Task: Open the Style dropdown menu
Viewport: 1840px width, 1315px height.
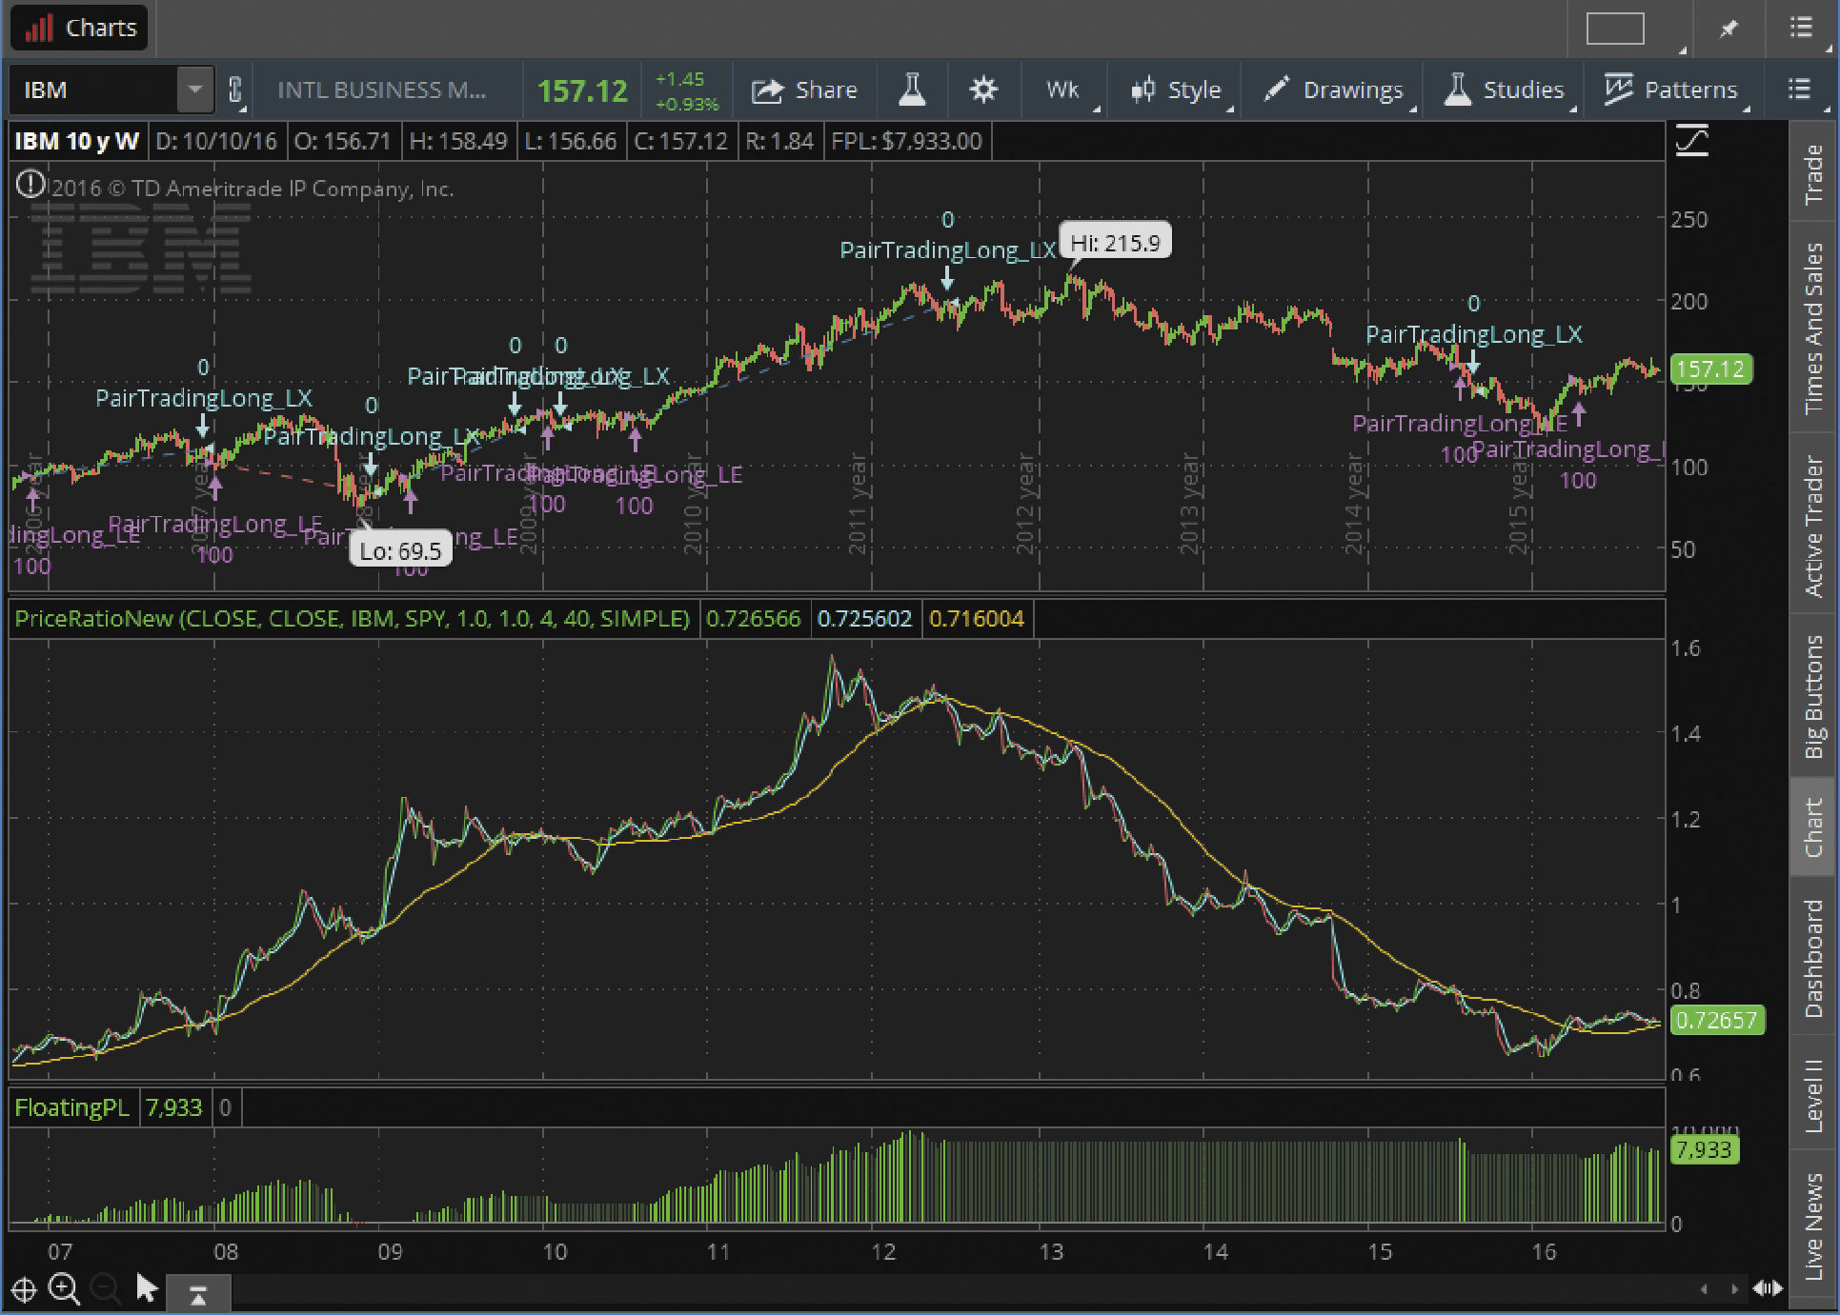Action: [1176, 90]
